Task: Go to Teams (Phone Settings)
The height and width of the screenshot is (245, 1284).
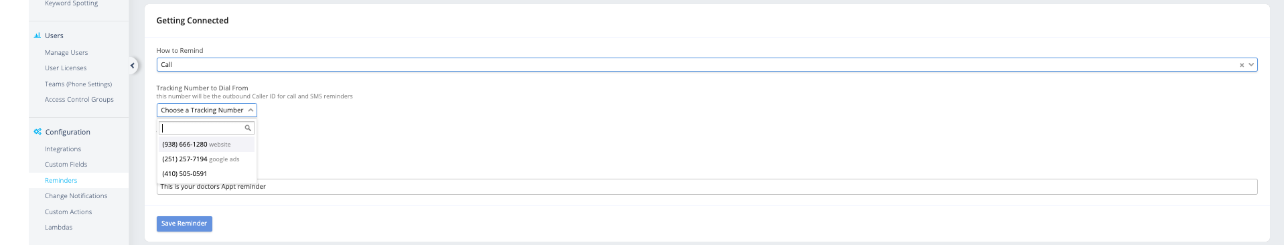Action: coord(78,84)
